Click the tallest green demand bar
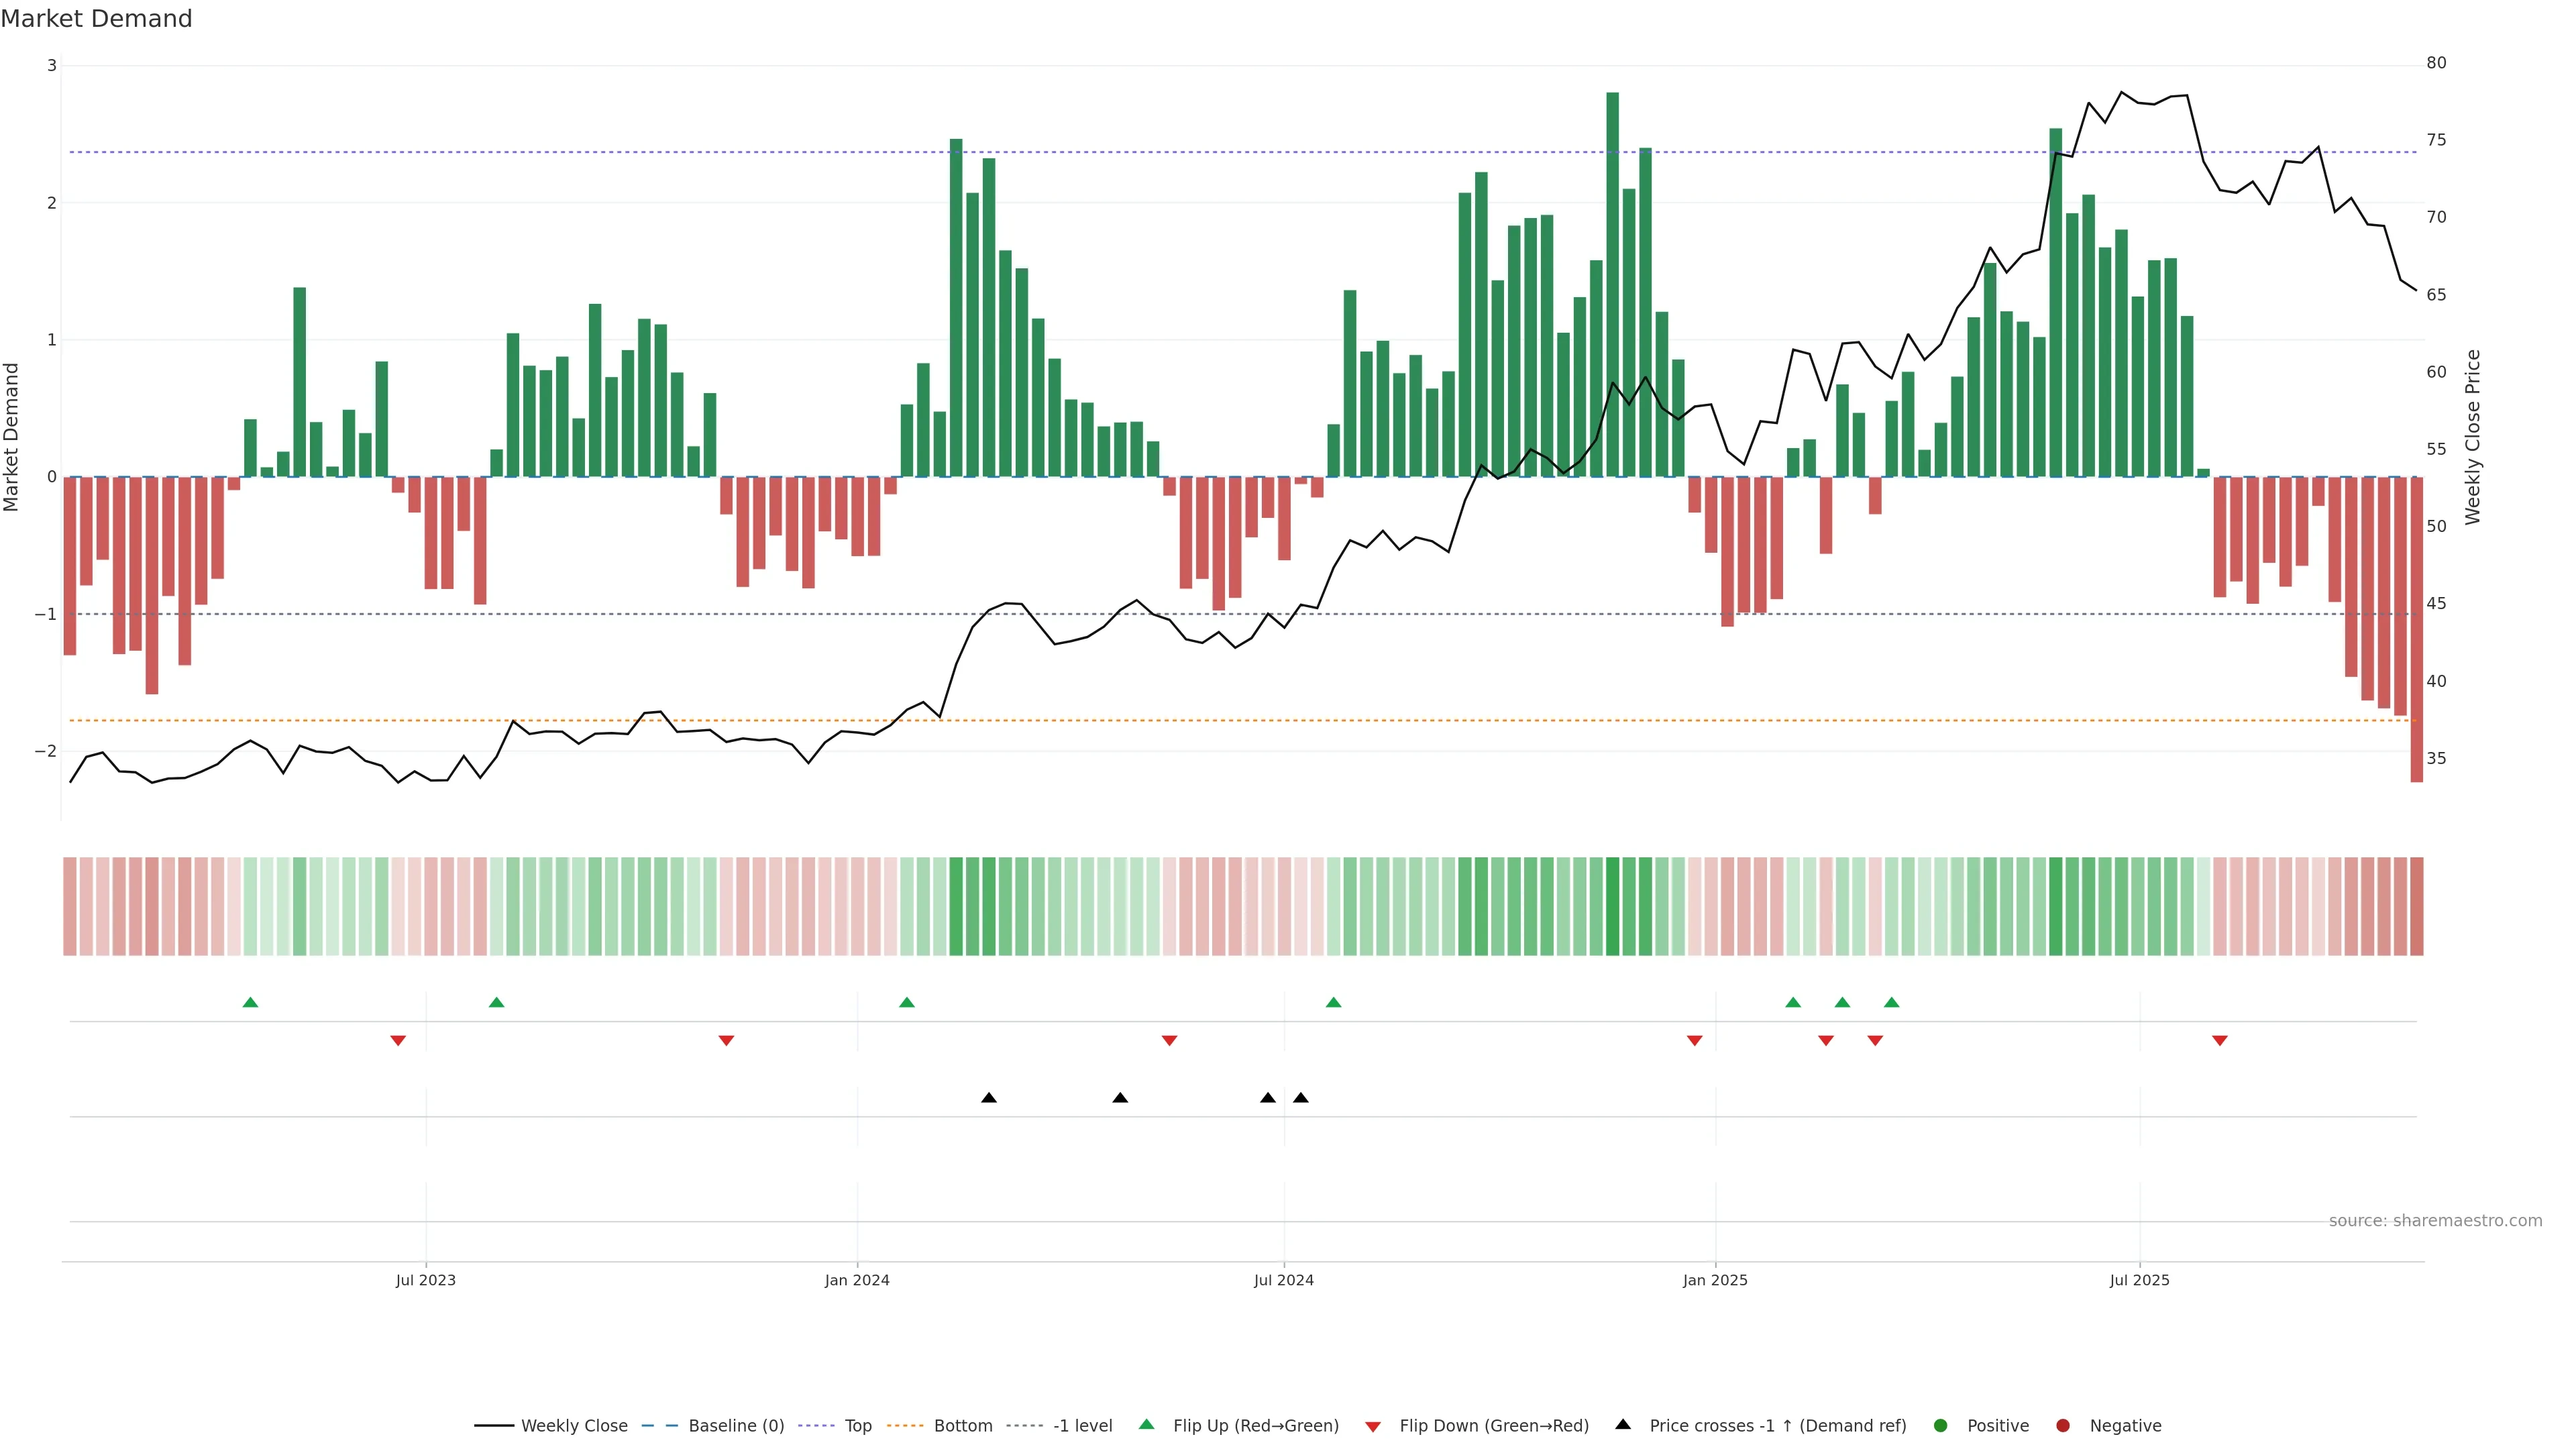 click(1612, 285)
